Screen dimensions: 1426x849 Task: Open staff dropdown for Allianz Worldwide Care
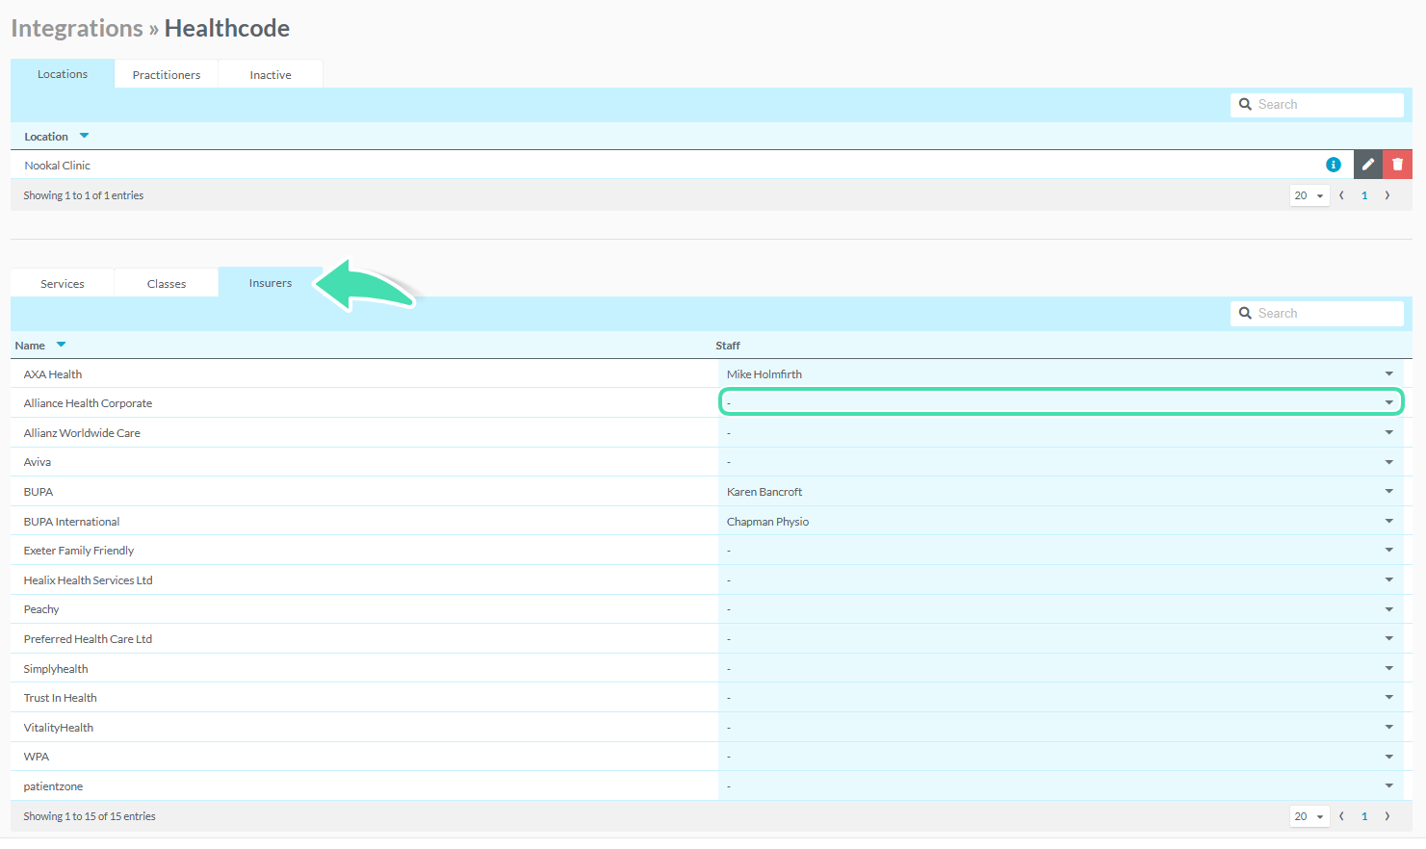pyautogui.click(x=1060, y=432)
